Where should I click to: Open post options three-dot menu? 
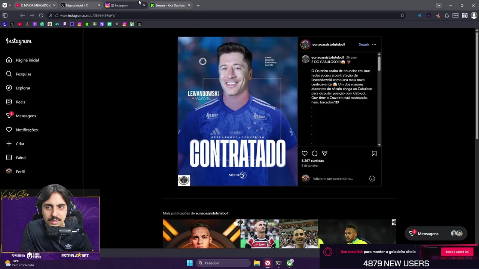point(374,44)
